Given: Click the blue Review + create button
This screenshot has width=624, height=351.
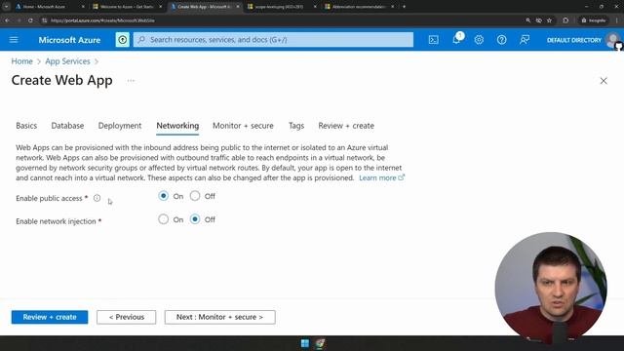Looking at the screenshot, I should (50, 317).
